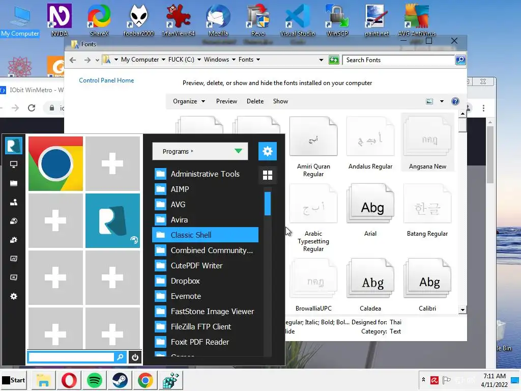
Task: Open the Fonts window help icon
Action: point(455,101)
